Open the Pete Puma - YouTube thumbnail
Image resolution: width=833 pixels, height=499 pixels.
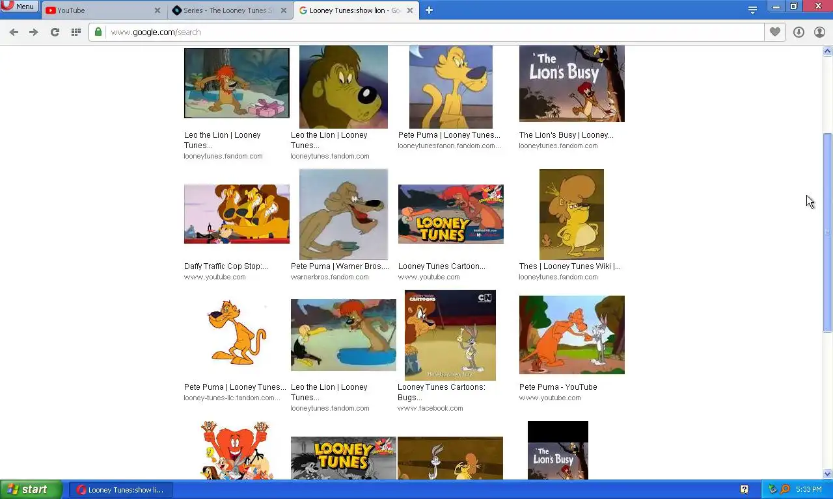point(572,335)
